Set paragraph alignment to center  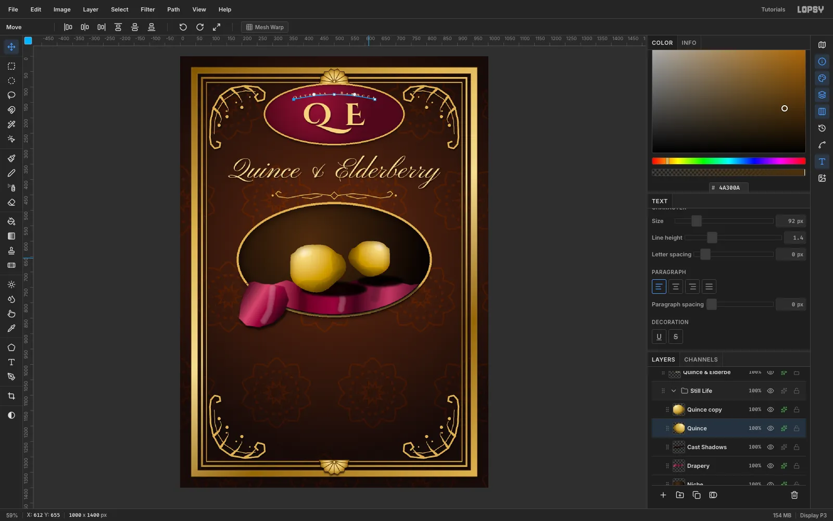(x=676, y=287)
